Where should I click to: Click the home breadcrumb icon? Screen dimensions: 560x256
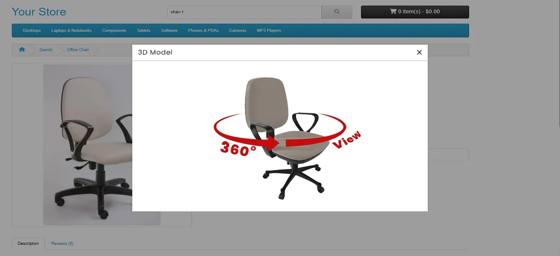22,50
